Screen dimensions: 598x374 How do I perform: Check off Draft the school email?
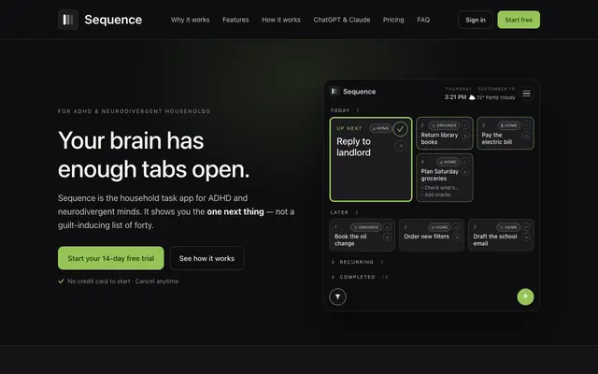coord(526,227)
